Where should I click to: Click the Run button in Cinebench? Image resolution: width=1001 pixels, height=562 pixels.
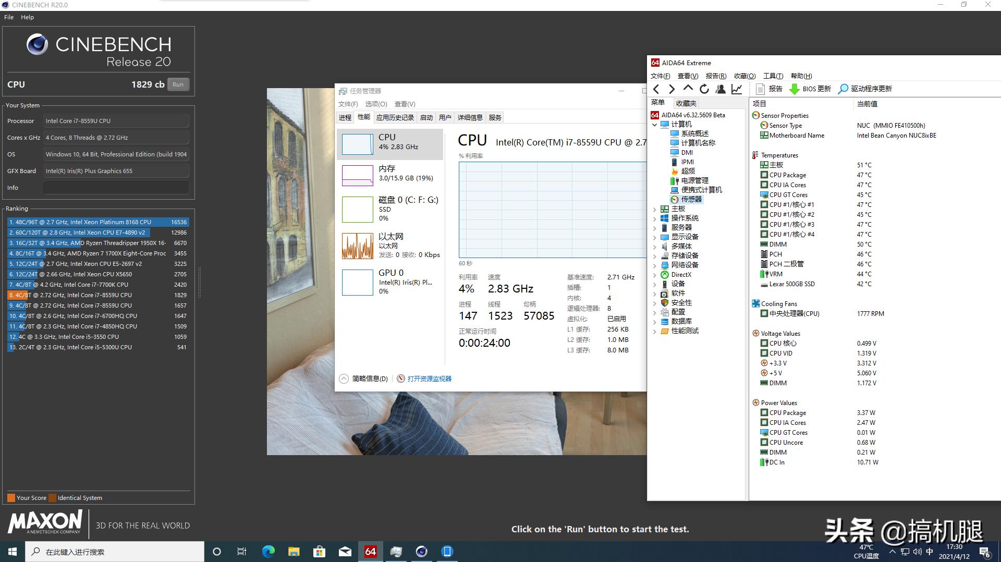178,84
